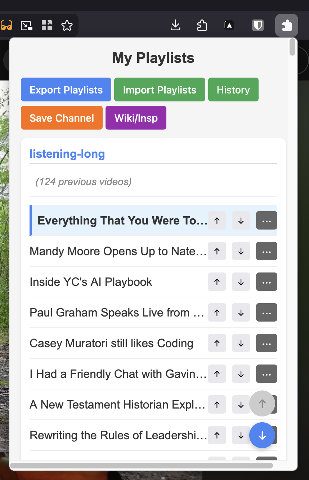Select 'Paul Graham Speaks Live from …' title
Viewport: 309px width, 480px height.
(x=117, y=313)
